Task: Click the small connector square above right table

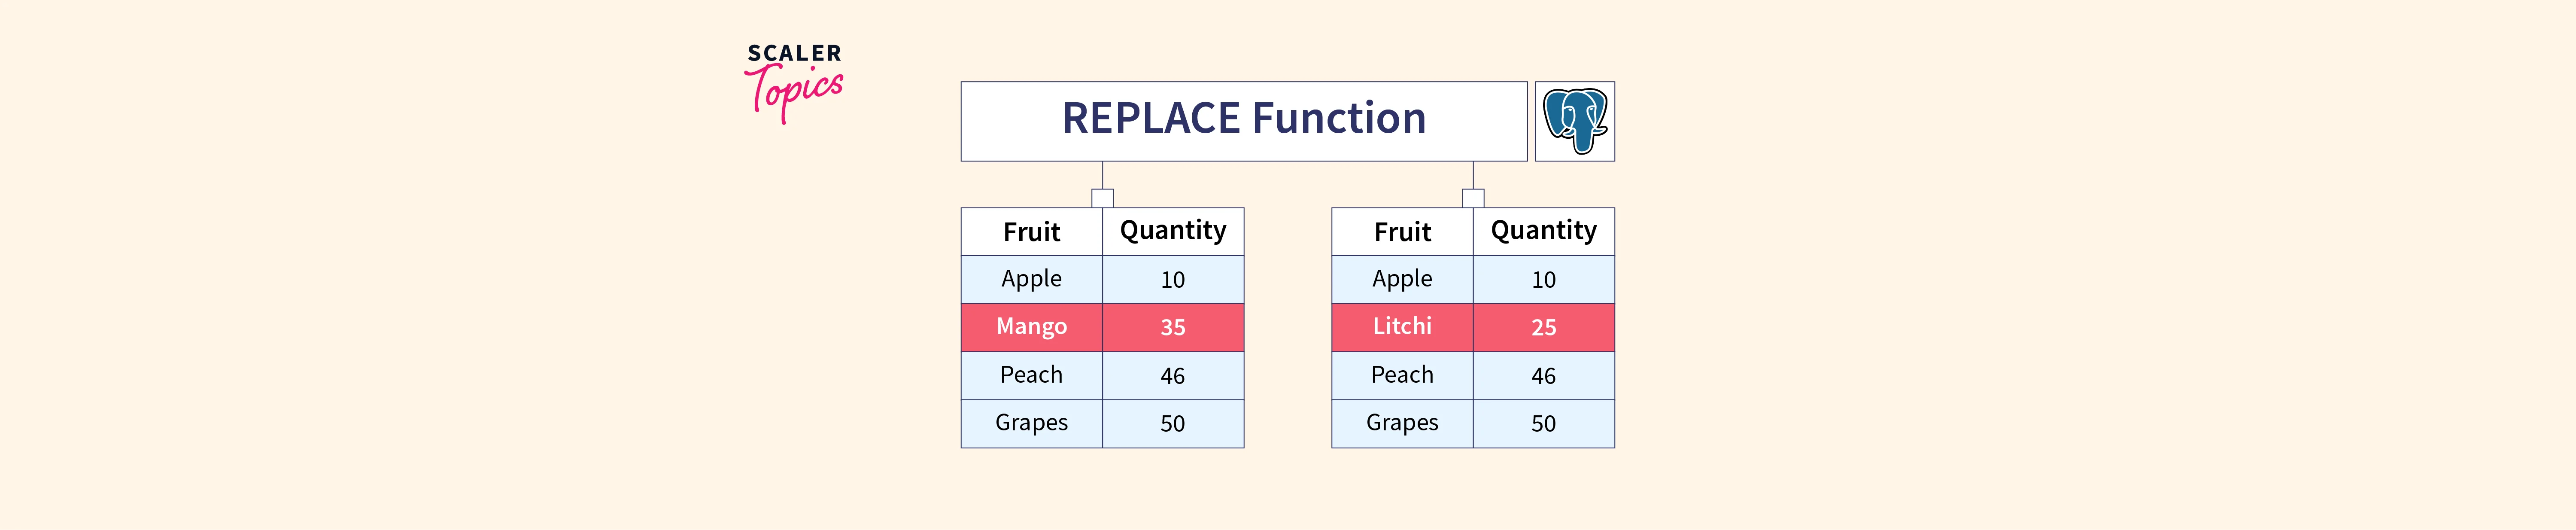Action: [1472, 198]
